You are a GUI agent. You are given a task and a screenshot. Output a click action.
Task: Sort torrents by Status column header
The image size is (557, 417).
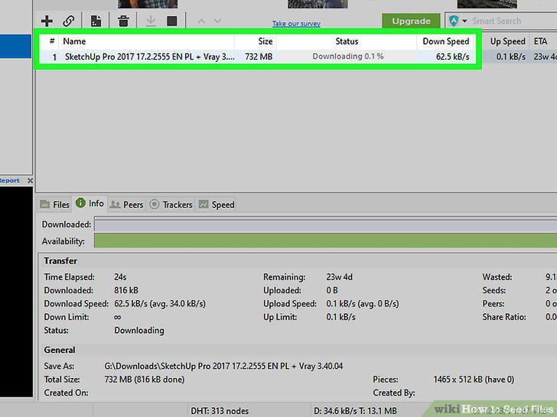click(347, 41)
